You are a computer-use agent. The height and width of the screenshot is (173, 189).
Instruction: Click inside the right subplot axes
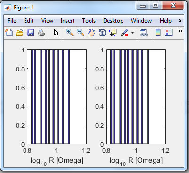pyautogui.click(x=136, y=96)
